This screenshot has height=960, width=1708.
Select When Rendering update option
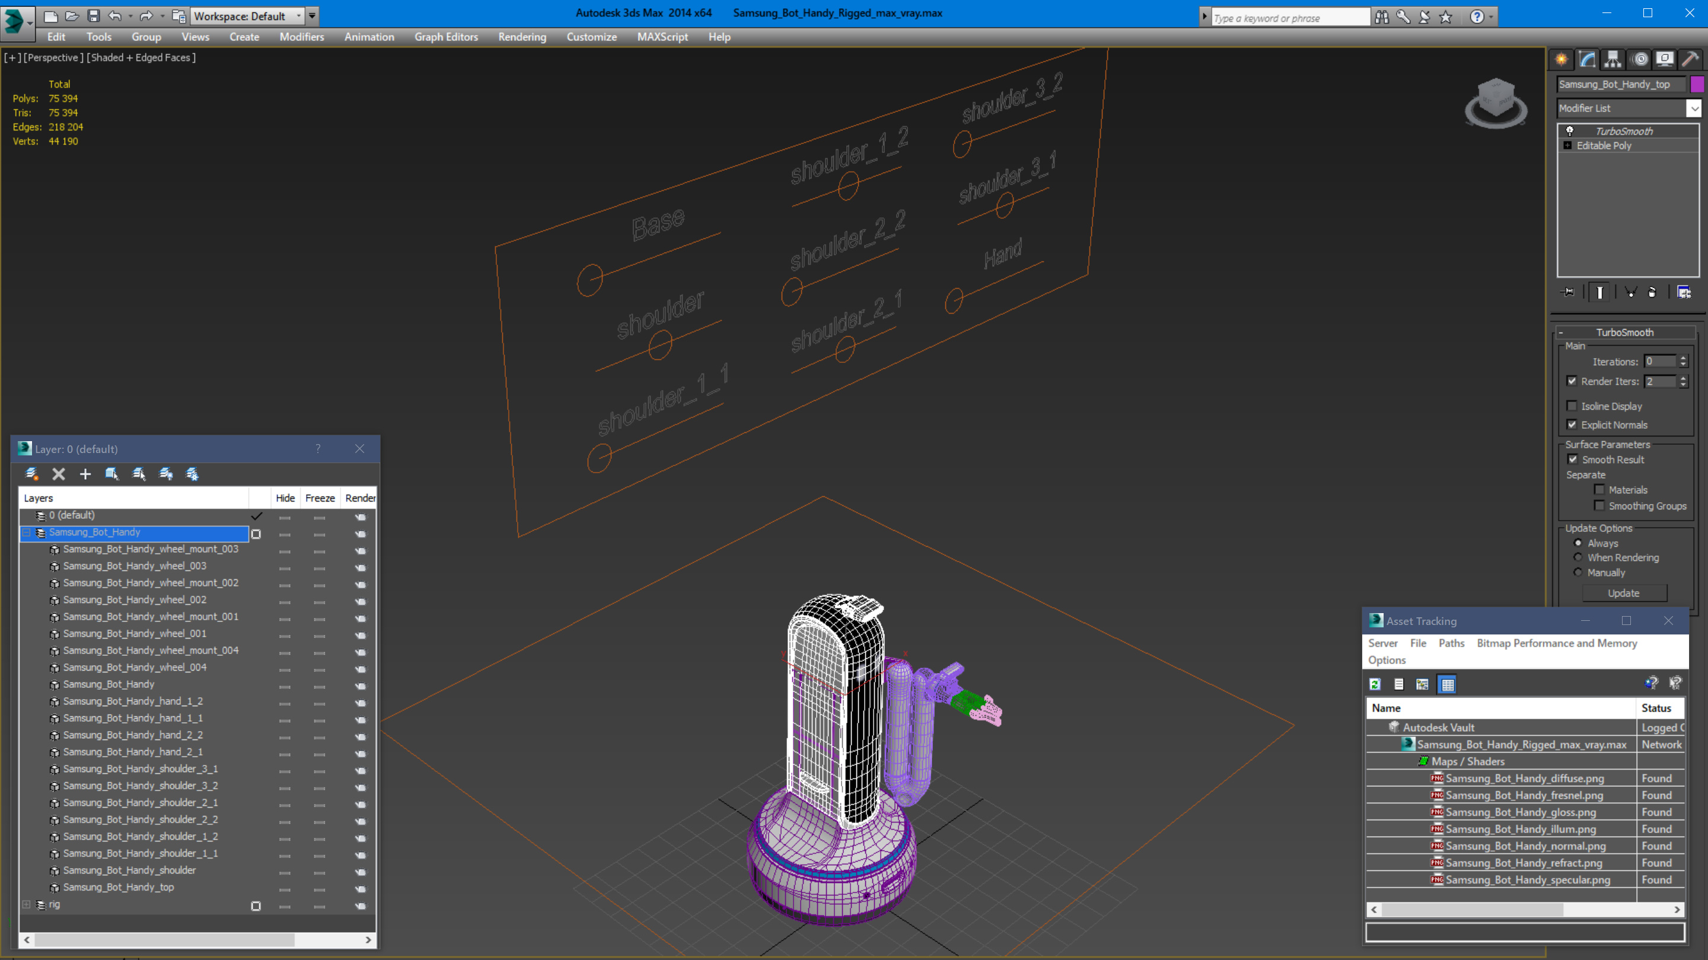[x=1578, y=557]
